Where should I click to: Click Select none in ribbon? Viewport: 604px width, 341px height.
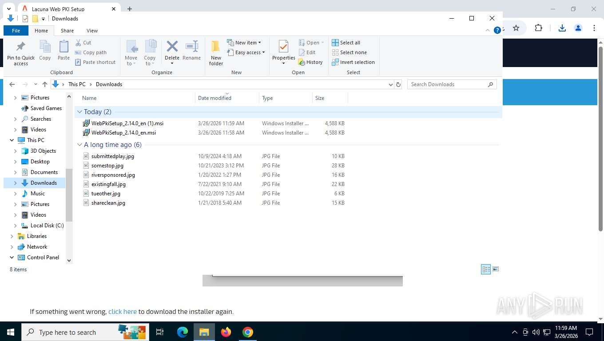coord(350,52)
